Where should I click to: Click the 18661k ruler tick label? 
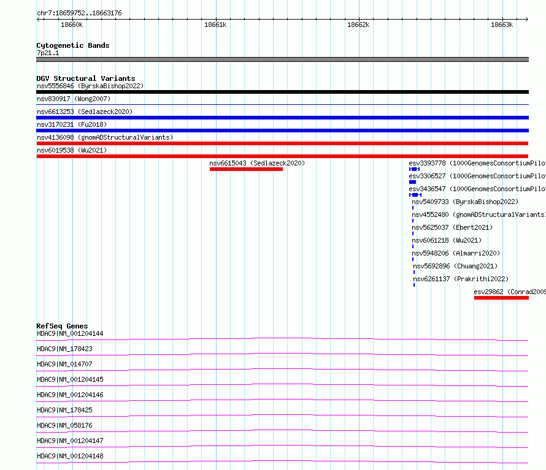pos(215,25)
